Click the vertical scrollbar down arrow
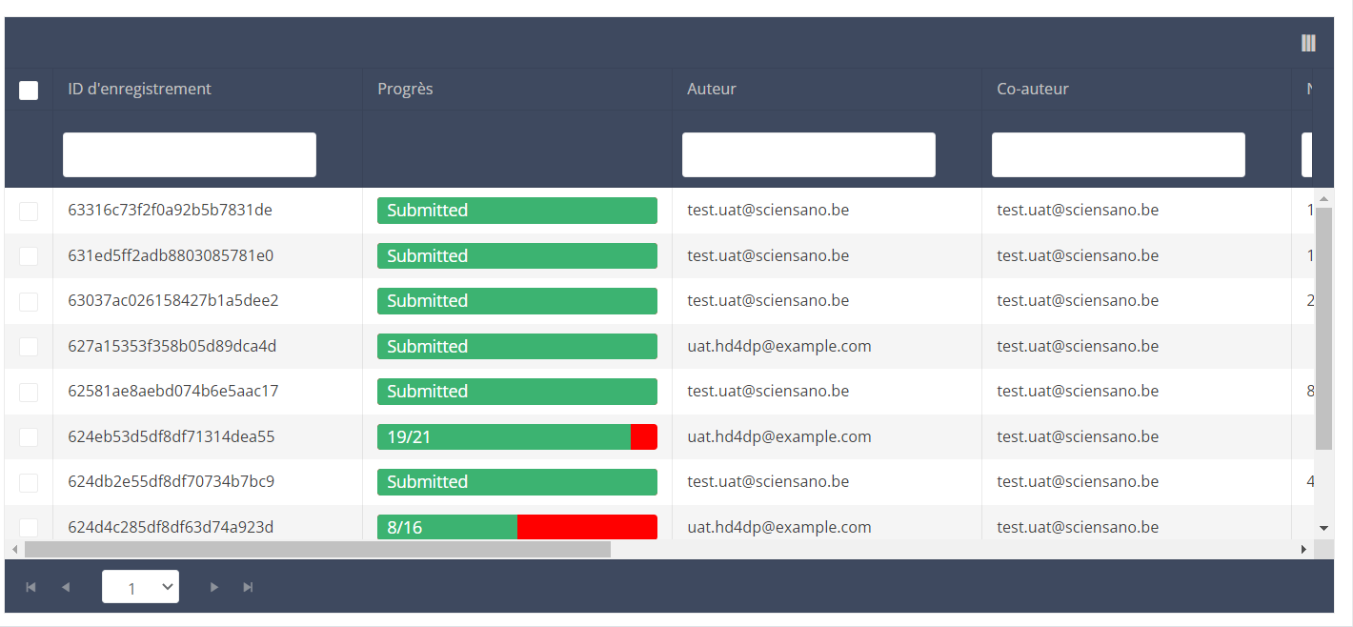Screen dimensions: 1353x627 coord(1323,528)
